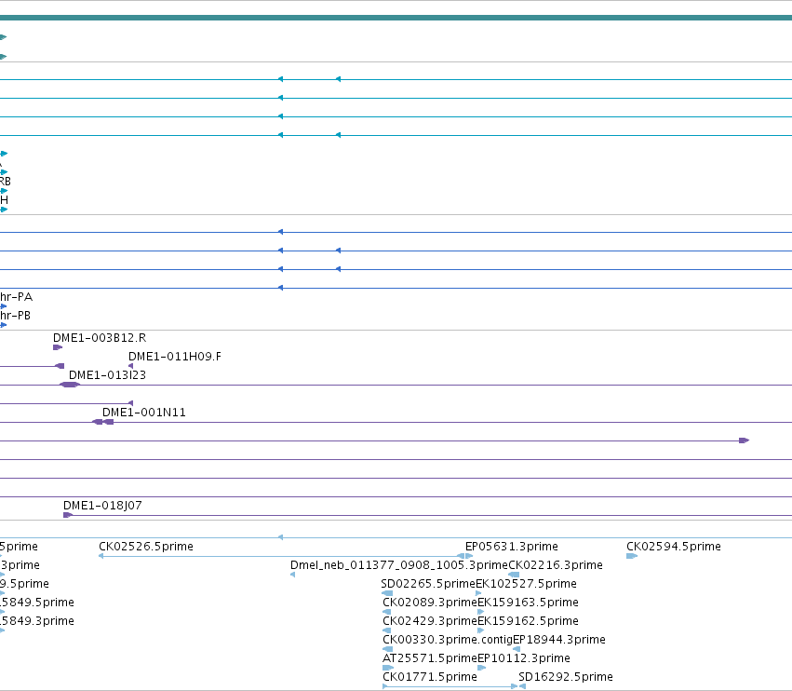Select the CK02429.3prime EST label
The image size is (792, 691).
click(430, 621)
